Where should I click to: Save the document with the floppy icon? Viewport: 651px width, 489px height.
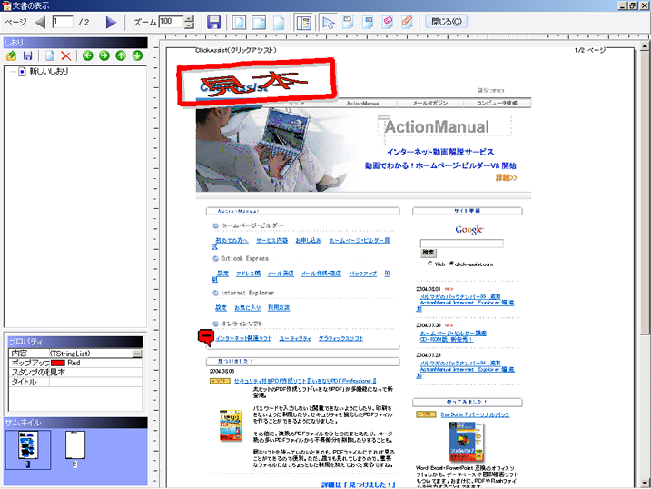click(x=213, y=22)
